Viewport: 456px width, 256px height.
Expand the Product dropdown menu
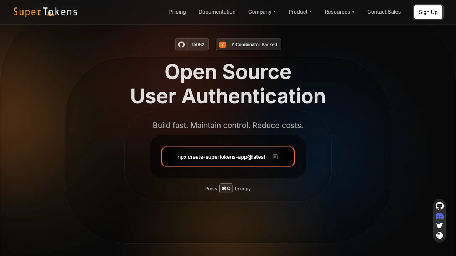(x=300, y=12)
